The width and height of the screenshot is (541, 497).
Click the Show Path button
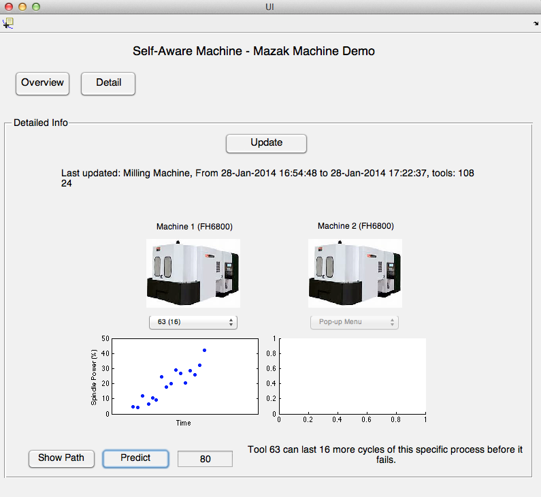click(x=61, y=458)
